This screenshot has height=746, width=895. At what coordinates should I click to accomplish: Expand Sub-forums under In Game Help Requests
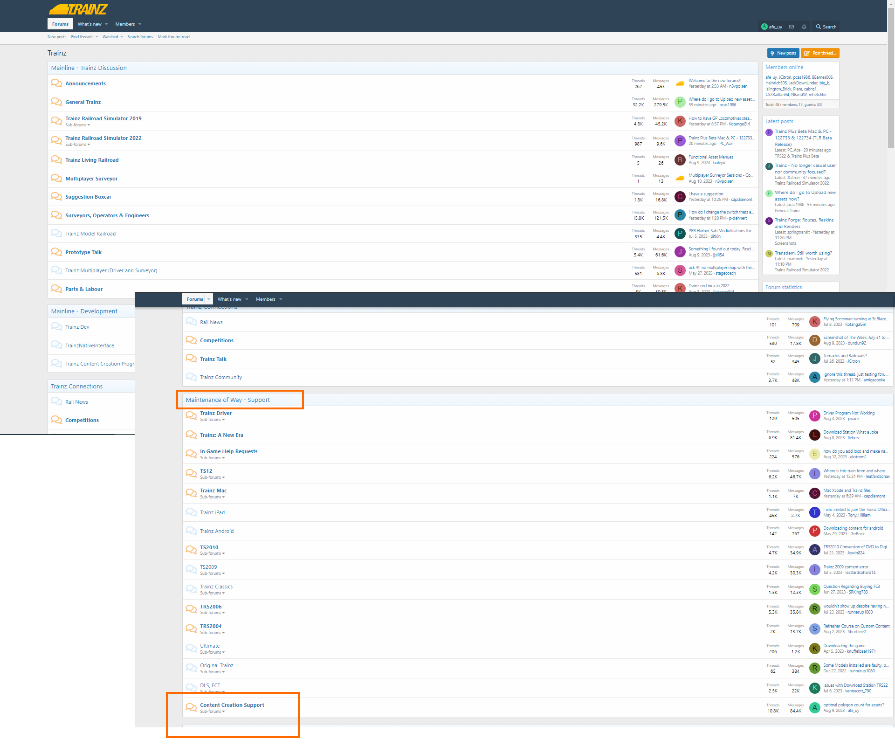coord(212,458)
